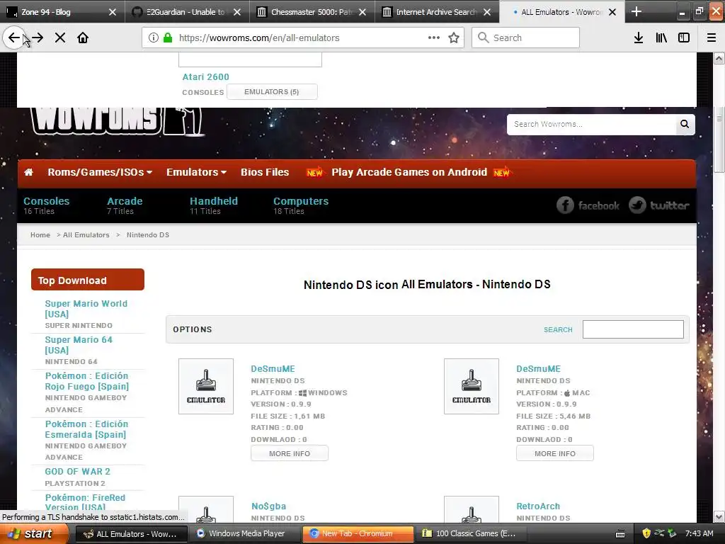725x544 pixels.
Task: Click MORE INFO for DeSmuME Windows
Action: [290, 453]
